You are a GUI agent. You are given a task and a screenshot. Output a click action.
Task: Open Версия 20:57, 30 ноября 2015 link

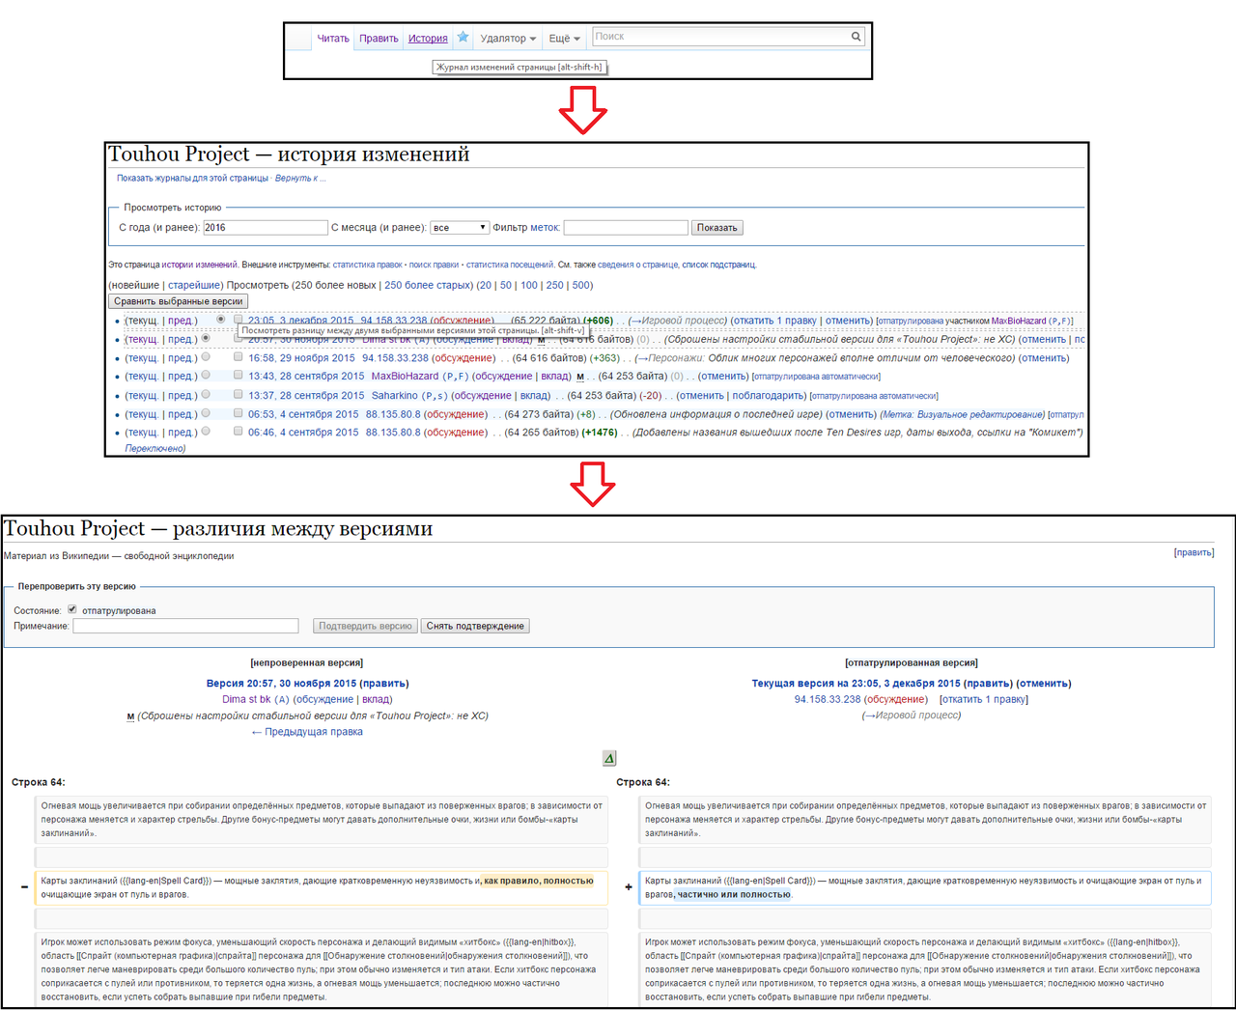(x=281, y=684)
